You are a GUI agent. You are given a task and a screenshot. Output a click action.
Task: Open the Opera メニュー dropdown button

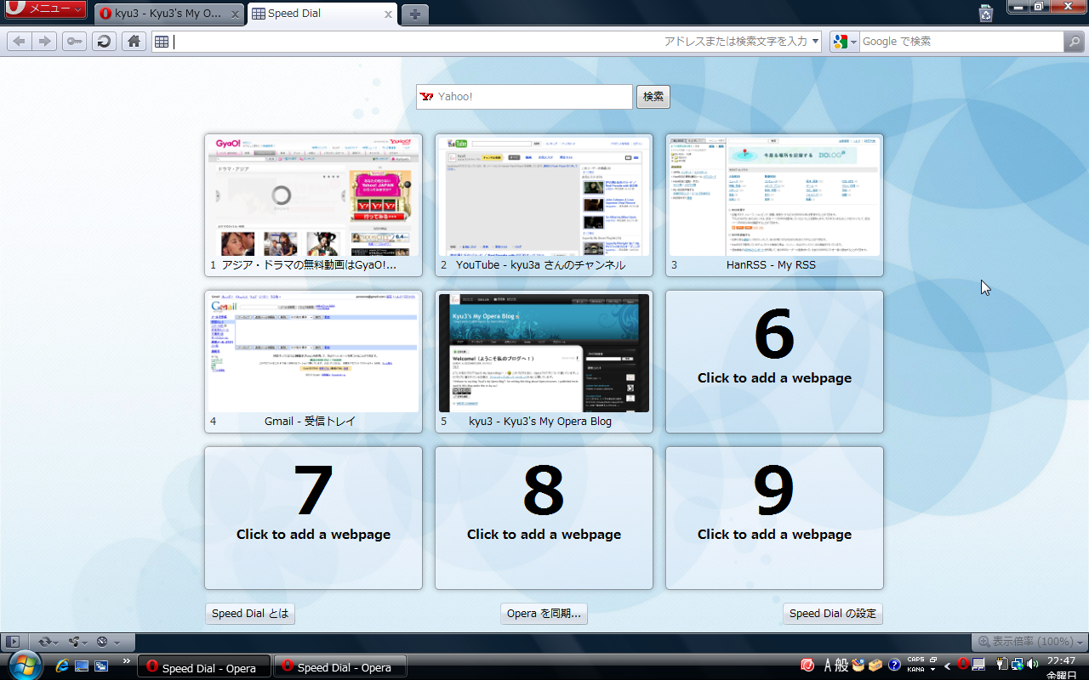tap(46, 8)
